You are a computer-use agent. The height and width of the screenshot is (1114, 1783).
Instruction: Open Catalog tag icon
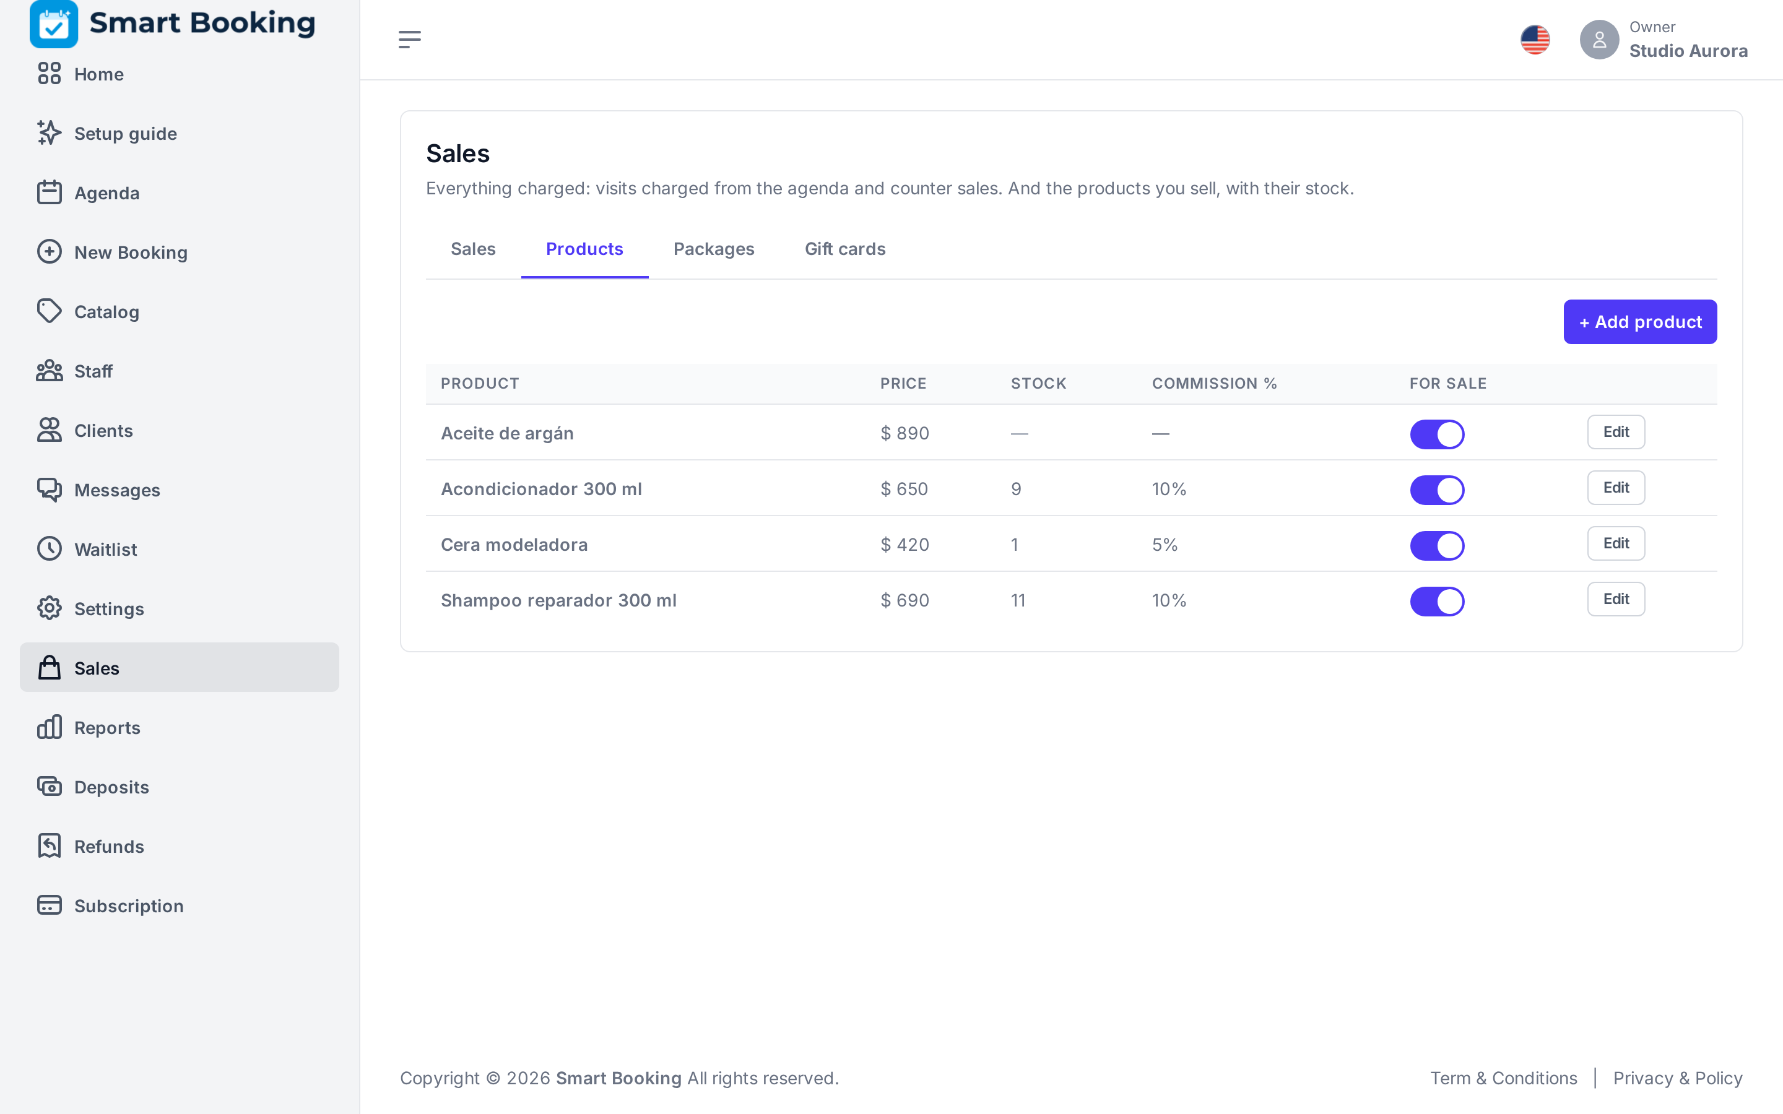[50, 312]
